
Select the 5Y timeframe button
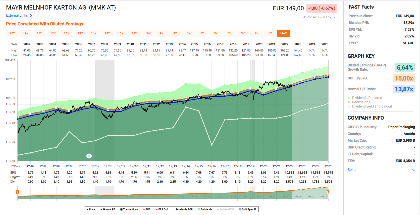pyautogui.click(x=216, y=33)
